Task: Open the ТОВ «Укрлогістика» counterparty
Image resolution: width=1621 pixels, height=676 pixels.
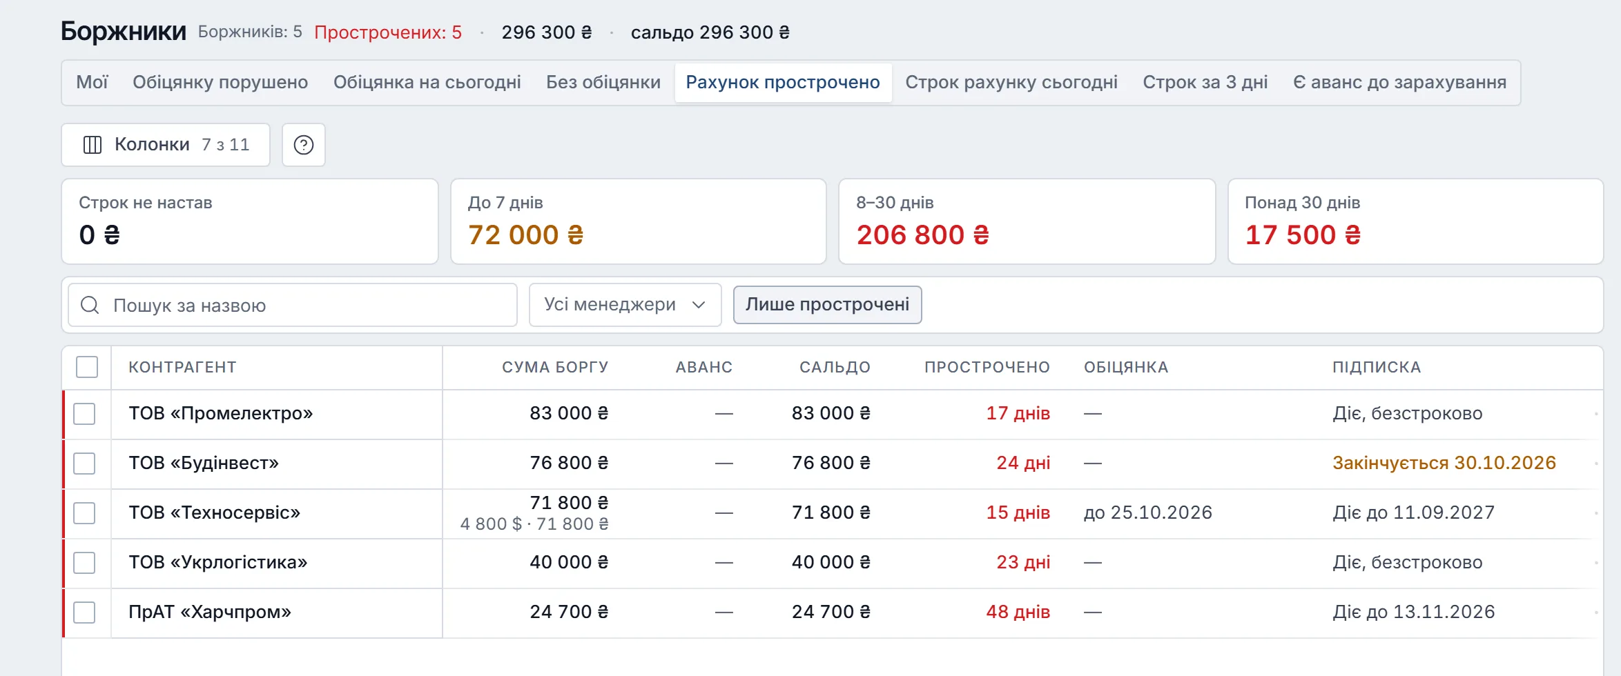Action: pos(218,563)
